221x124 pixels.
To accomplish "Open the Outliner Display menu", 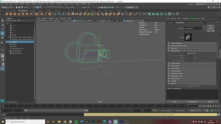I will point(9,21).
